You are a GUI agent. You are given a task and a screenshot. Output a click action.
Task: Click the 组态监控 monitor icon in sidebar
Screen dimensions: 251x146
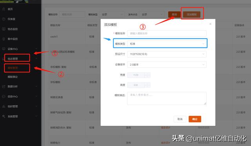pyautogui.click(x=4, y=29)
